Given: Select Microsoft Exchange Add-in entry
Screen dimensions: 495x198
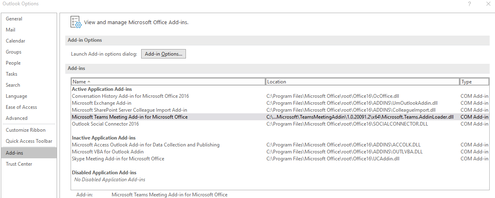Looking at the screenshot, I should click(x=102, y=103).
